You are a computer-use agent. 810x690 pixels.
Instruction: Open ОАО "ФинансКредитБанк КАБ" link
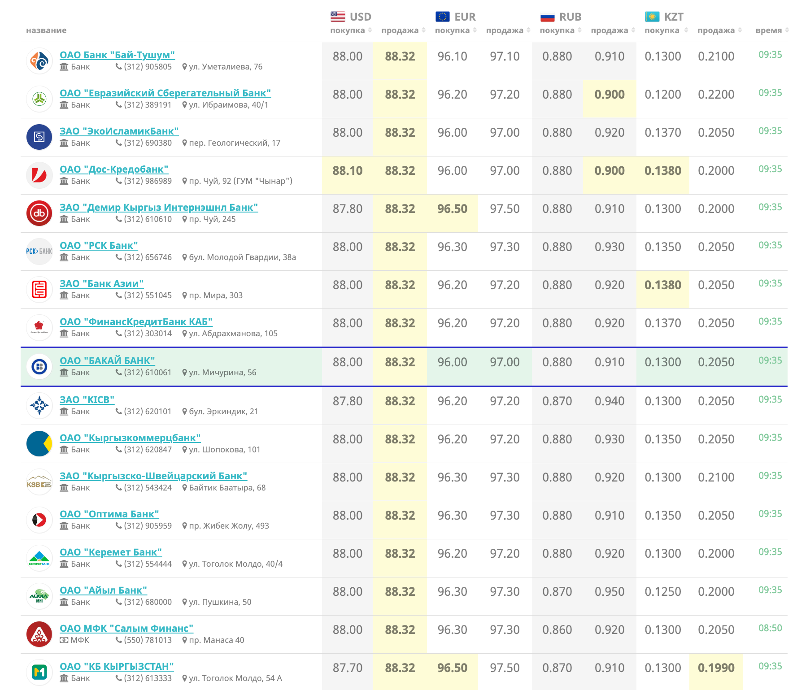coord(136,322)
